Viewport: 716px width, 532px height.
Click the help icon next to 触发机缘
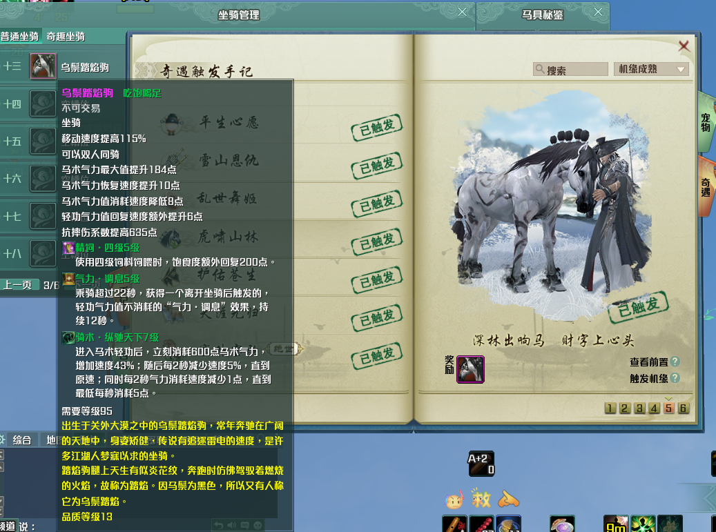pyautogui.click(x=675, y=379)
